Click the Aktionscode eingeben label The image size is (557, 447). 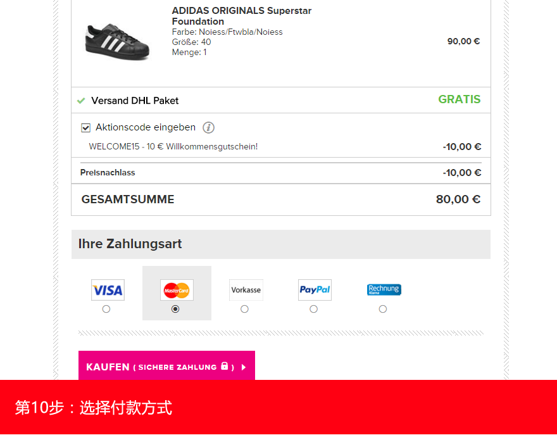(146, 127)
